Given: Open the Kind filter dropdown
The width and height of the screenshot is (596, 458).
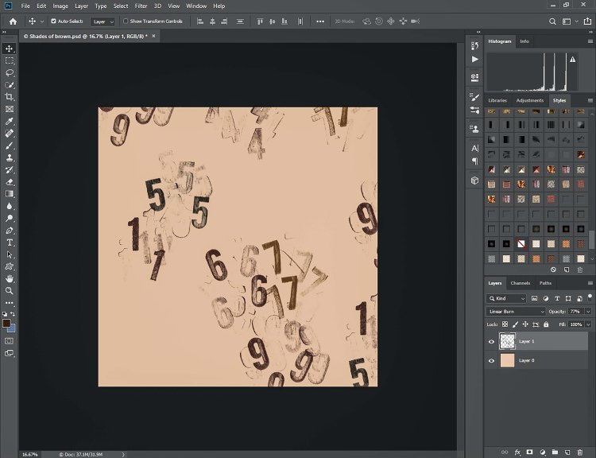Looking at the screenshot, I should tap(506, 299).
